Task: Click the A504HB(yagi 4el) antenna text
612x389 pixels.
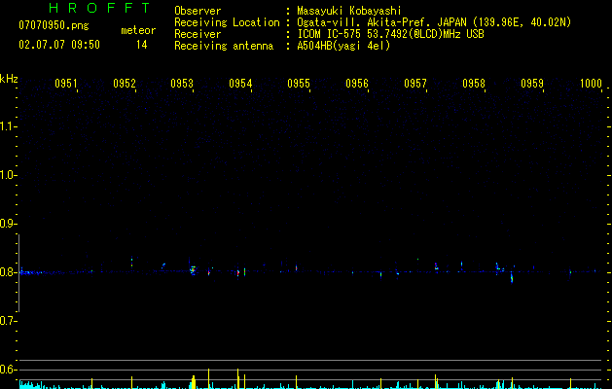Action: [343, 46]
